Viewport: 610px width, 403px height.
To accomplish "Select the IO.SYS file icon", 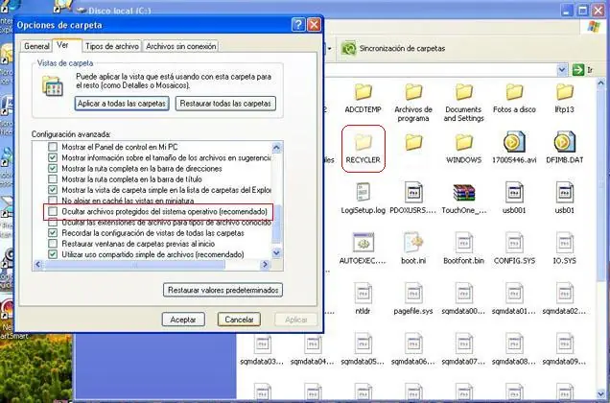I will [565, 243].
